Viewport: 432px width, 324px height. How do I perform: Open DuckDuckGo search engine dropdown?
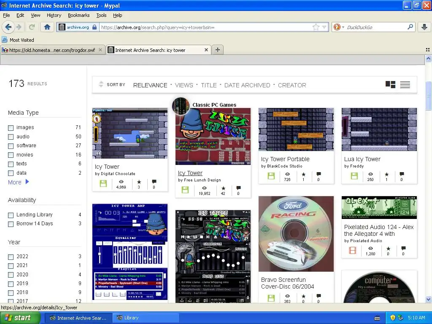(x=343, y=27)
